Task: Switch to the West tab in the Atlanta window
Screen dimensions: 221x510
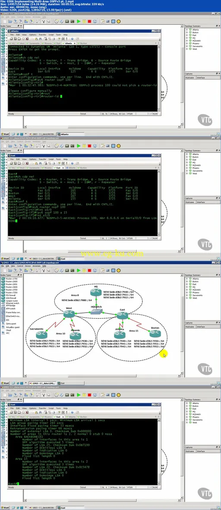Action: [x=22, y=43]
